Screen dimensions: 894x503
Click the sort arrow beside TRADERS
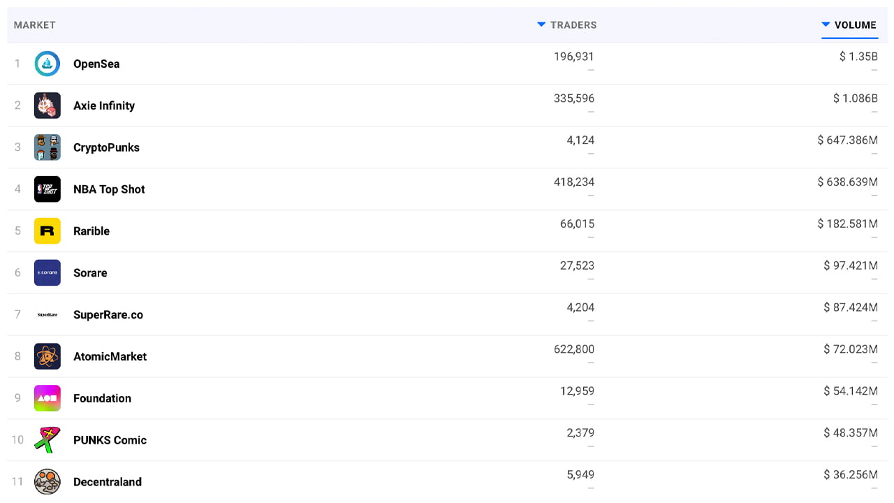[541, 24]
